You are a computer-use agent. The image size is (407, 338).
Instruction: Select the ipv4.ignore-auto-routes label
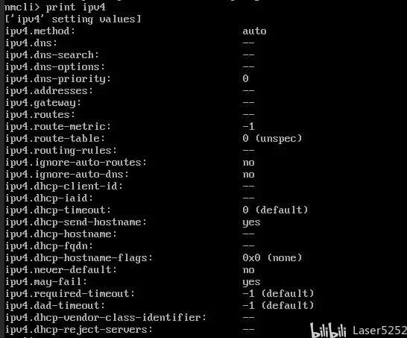tap(76, 163)
